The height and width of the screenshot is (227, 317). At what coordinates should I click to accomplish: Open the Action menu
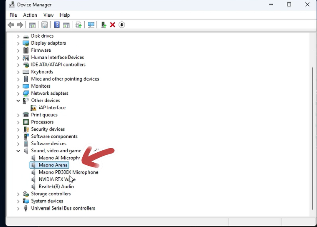pos(30,15)
